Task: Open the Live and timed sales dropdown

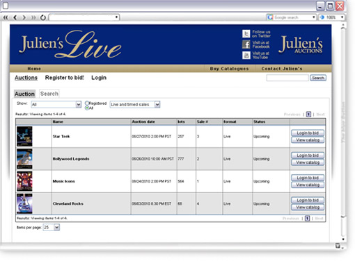Action: 135,105
